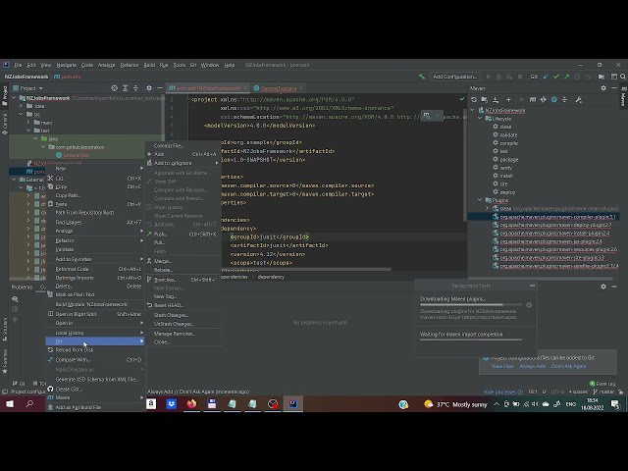The image size is (628, 471).
Task: Click the Dropbox icon in taskbar
Action: tap(172, 403)
